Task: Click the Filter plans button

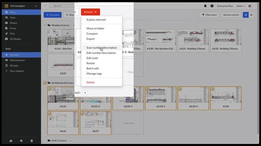Action: pyautogui.click(x=209, y=15)
